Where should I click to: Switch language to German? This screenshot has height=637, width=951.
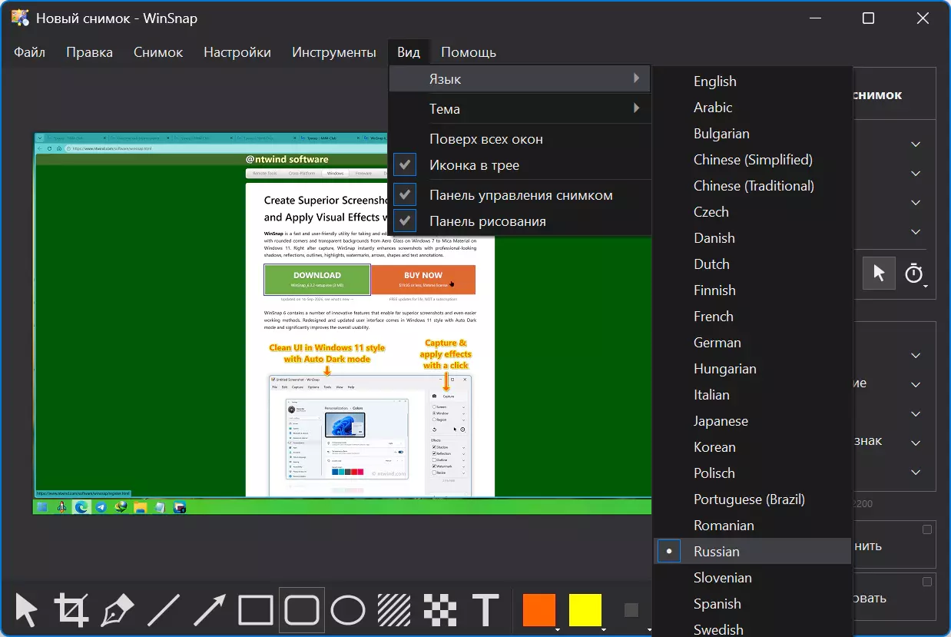coord(753,343)
